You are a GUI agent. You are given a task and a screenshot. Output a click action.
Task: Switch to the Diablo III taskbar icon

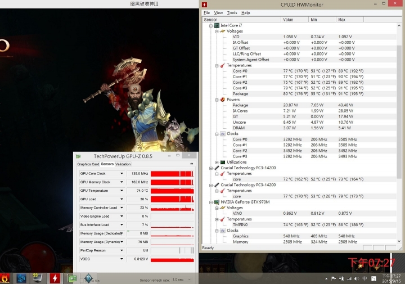point(89,278)
